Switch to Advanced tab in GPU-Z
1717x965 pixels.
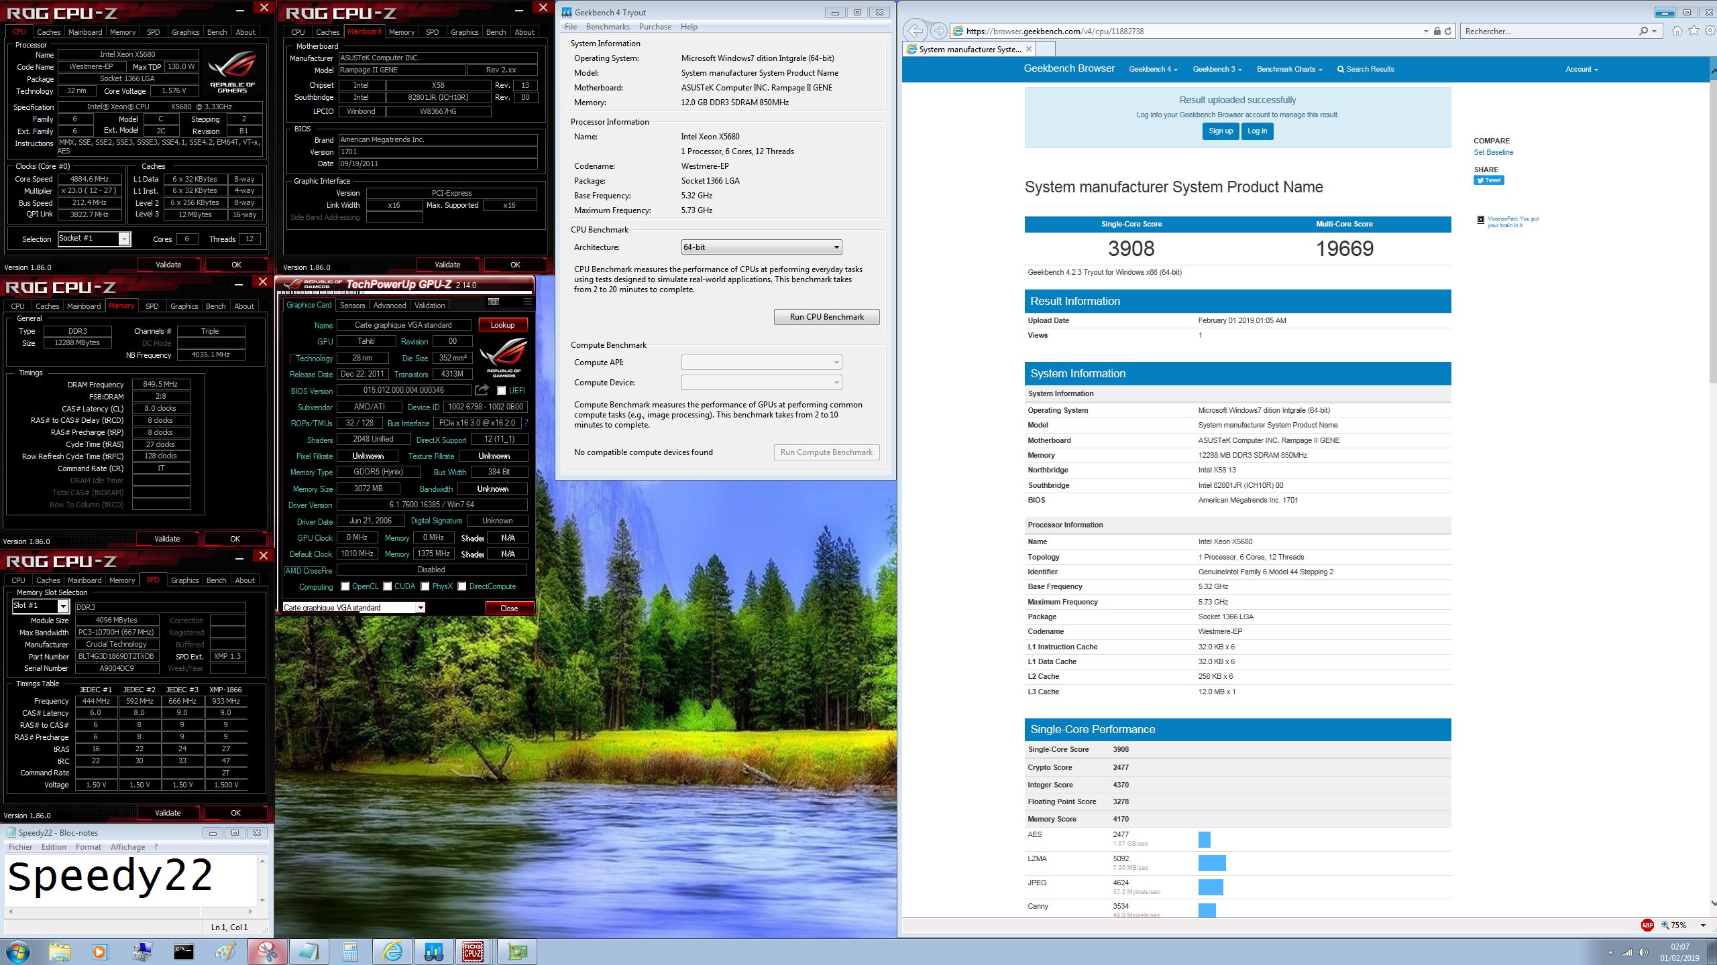pos(390,306)
